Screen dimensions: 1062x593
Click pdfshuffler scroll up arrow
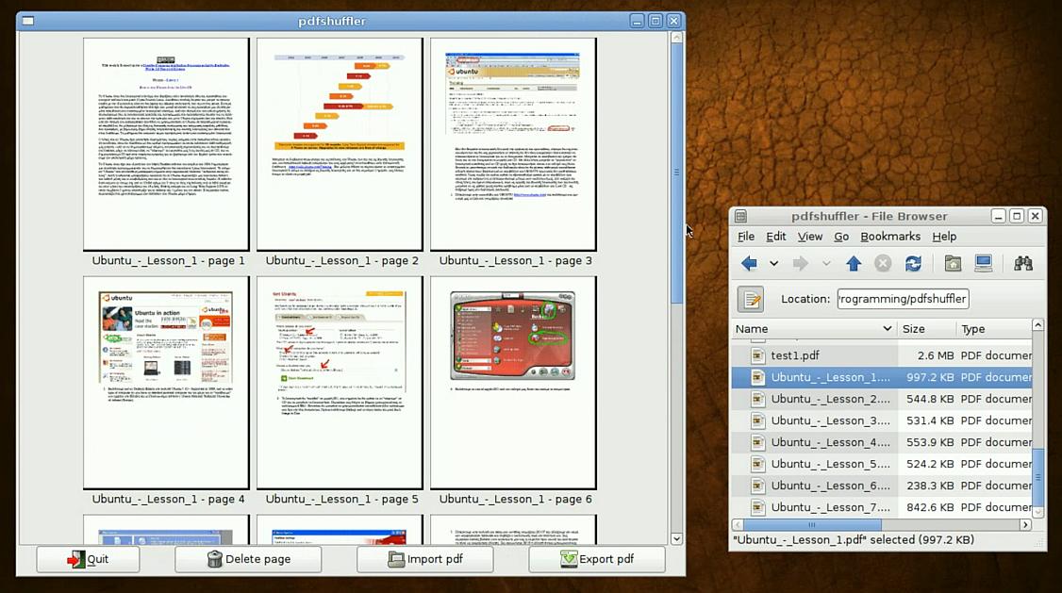tap(676, 38)
